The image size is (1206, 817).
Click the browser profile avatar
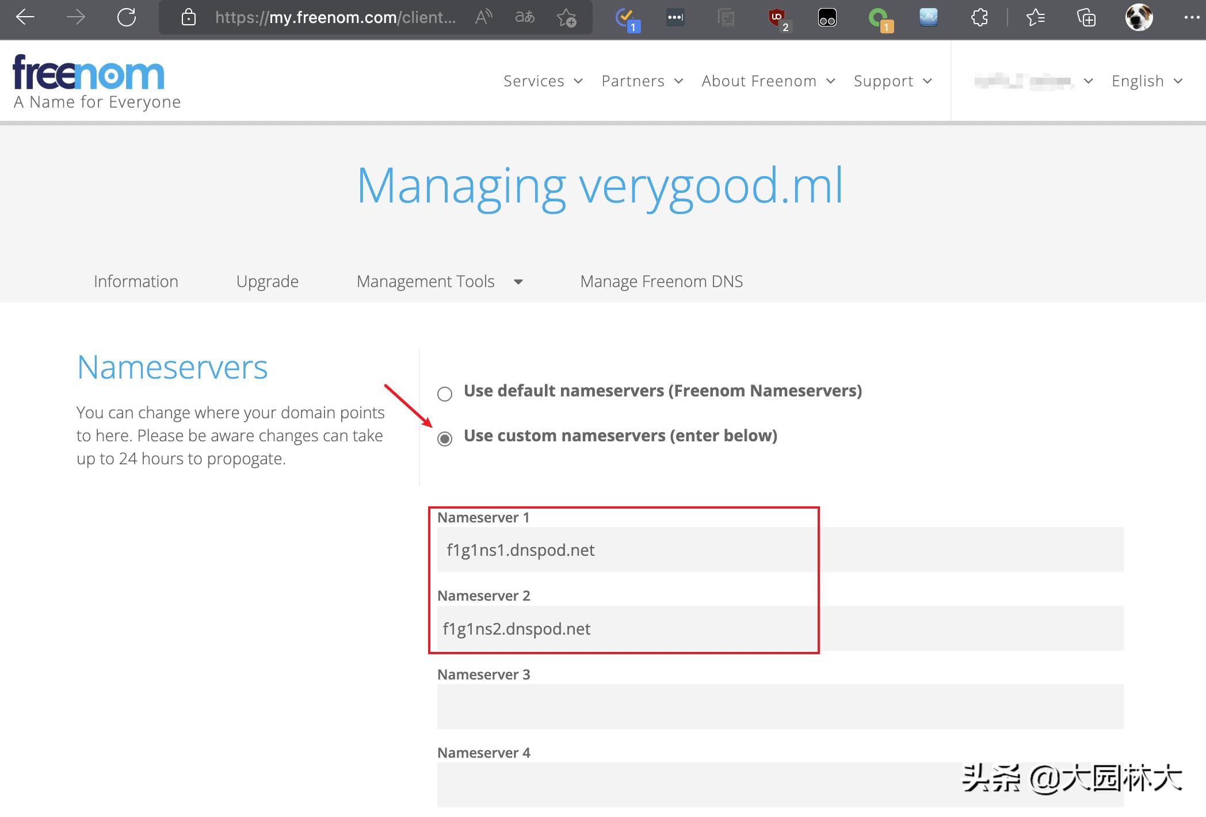point(1139,17)
